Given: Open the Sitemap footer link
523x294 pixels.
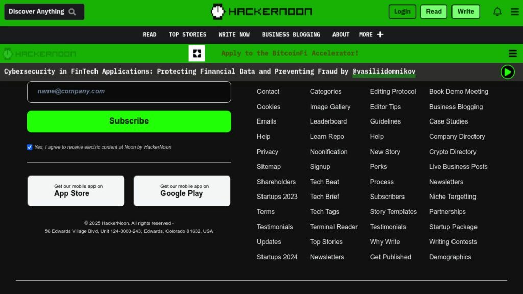Looking at the screenshot, I should [269, 167].
